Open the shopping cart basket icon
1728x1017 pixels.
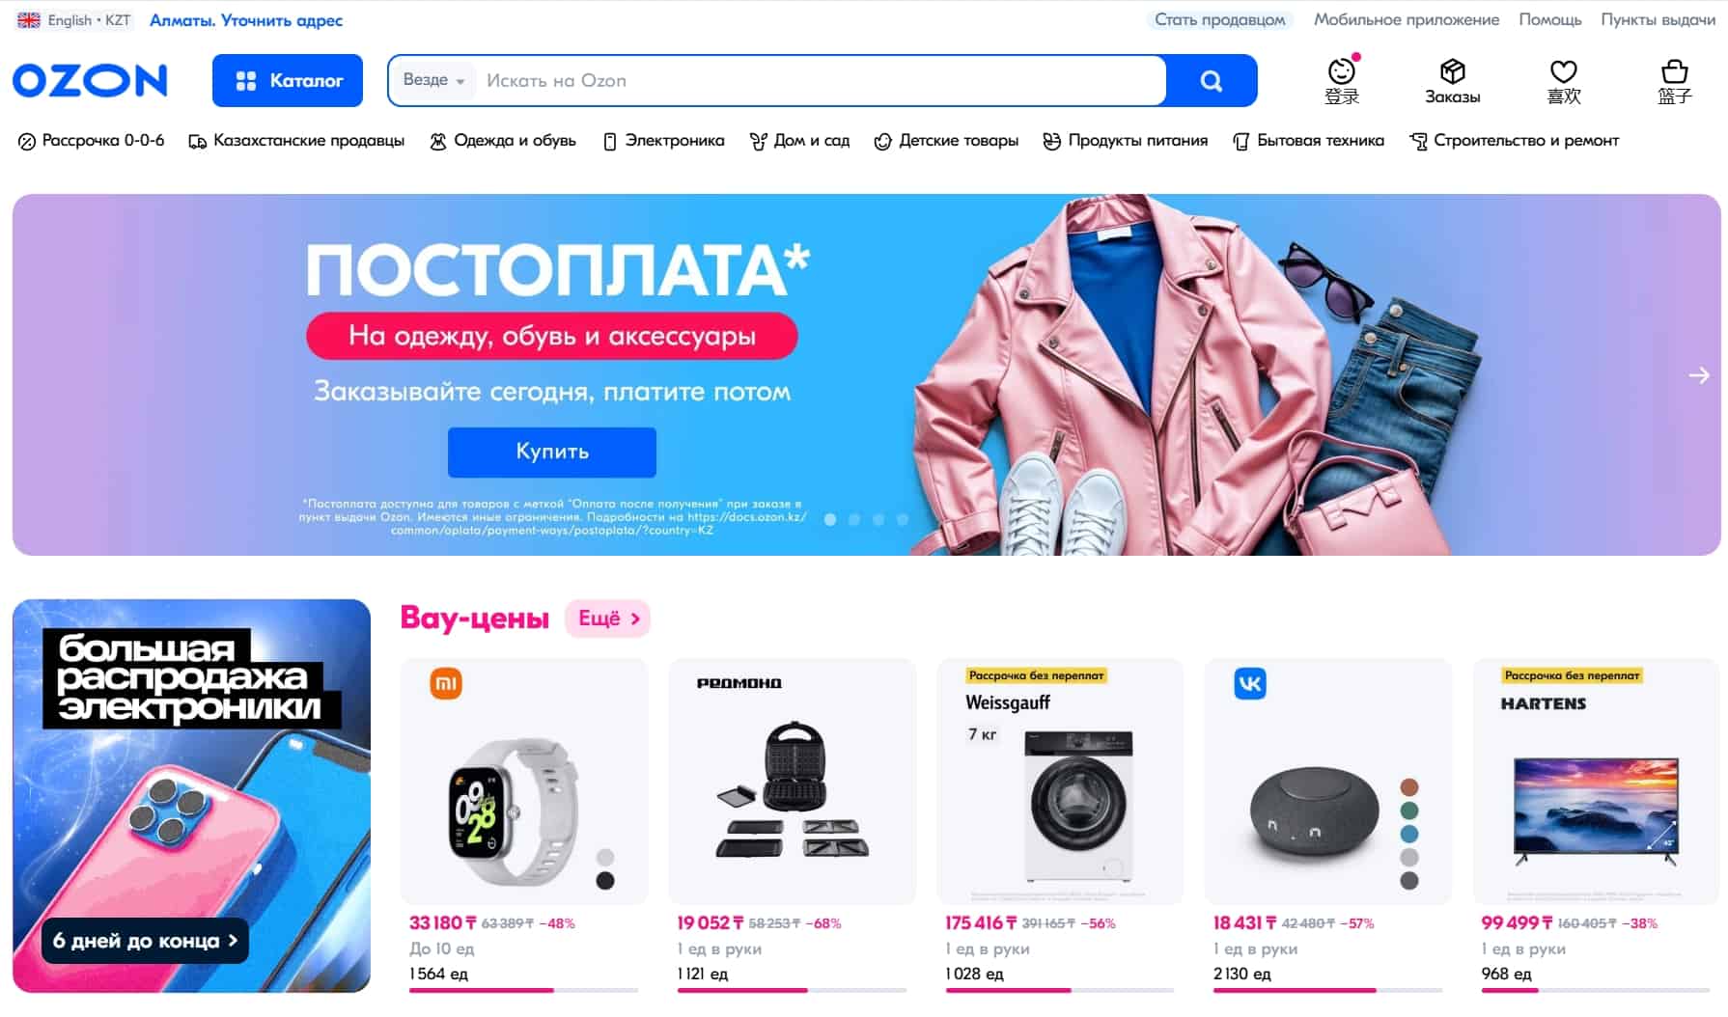(1674, 71)
